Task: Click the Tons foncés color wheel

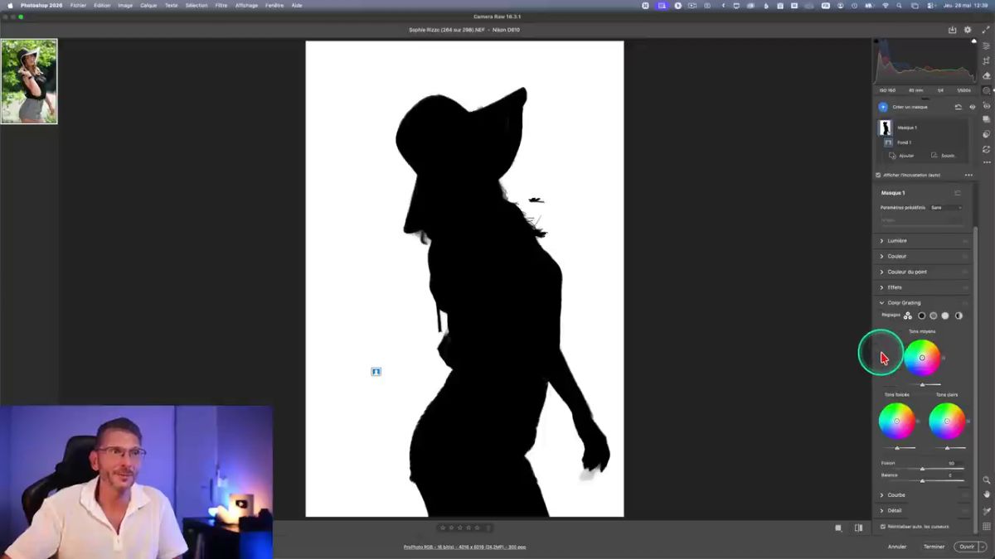Action: 896,421
